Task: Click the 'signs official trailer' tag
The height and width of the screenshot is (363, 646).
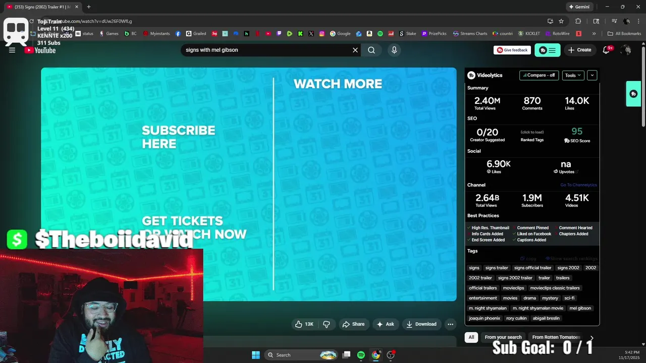Action: (x=532, y=268)
